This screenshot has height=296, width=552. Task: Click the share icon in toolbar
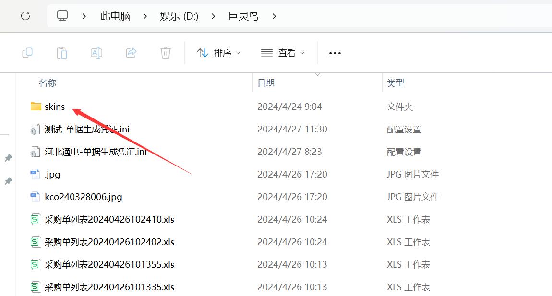[x=131, y=53]
